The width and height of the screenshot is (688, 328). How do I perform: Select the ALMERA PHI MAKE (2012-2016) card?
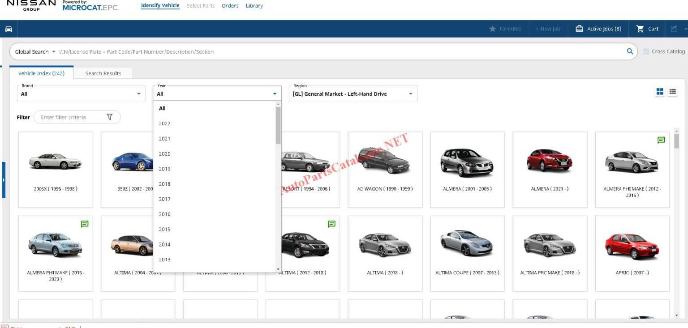(x=632, y=170)
